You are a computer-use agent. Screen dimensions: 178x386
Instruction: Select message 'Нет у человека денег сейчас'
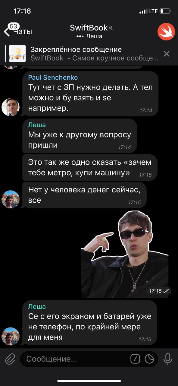pyautogui.click(x=85, y=195)
